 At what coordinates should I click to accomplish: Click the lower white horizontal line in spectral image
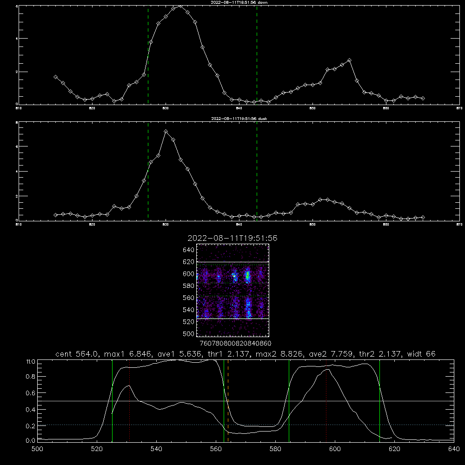232,319
